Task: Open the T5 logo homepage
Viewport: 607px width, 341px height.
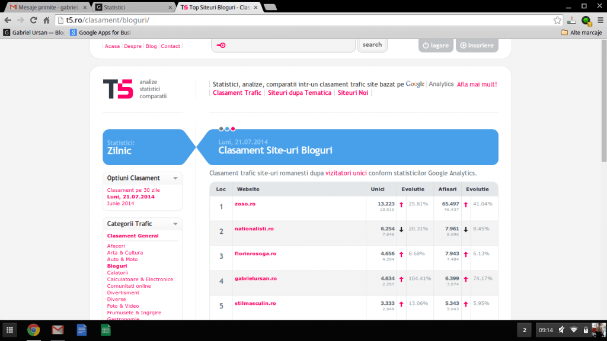Action: click(x=118, y=89)
